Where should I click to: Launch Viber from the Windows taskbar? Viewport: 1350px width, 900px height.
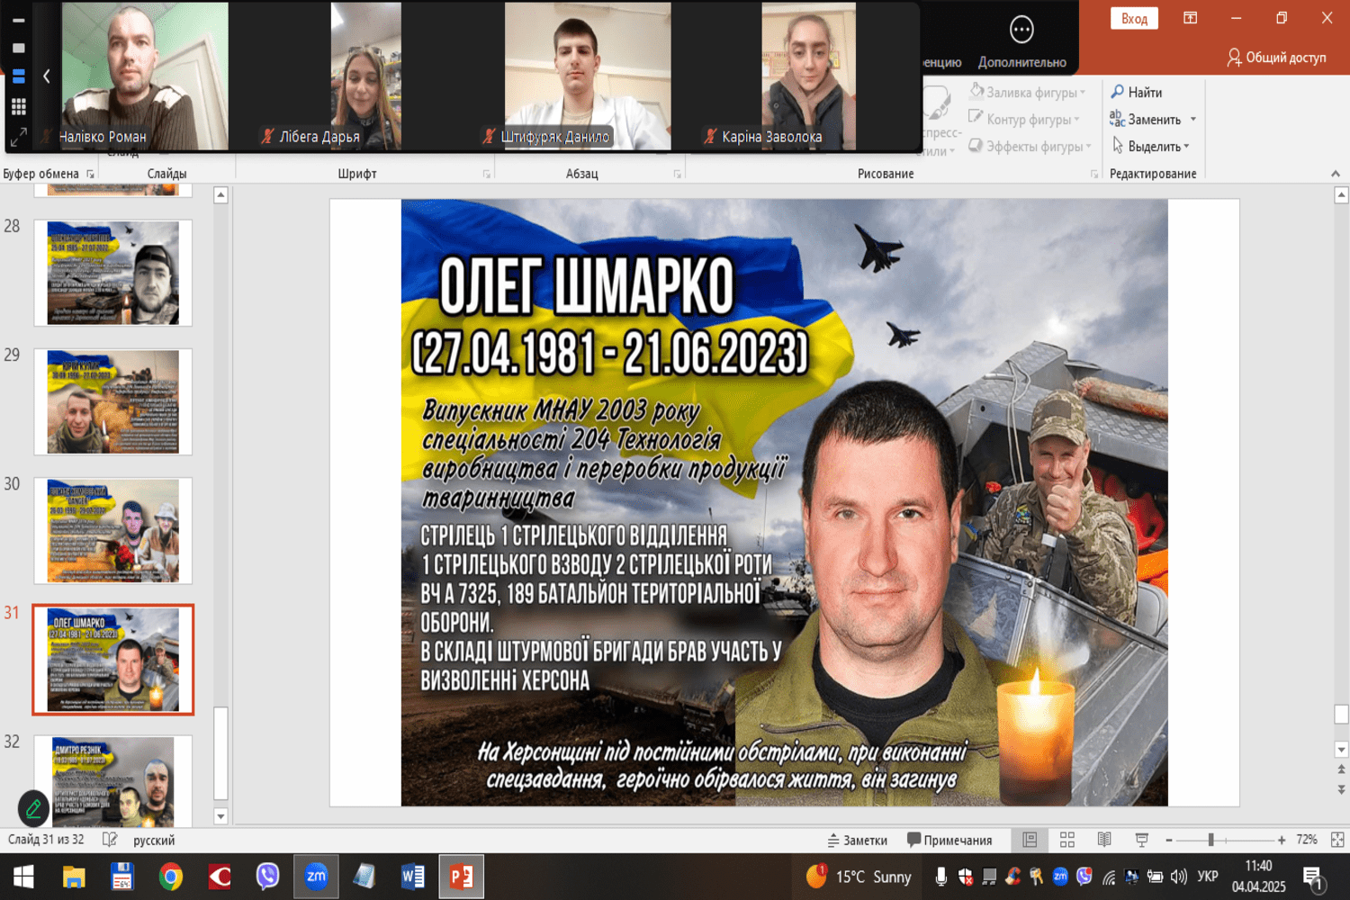267,876
